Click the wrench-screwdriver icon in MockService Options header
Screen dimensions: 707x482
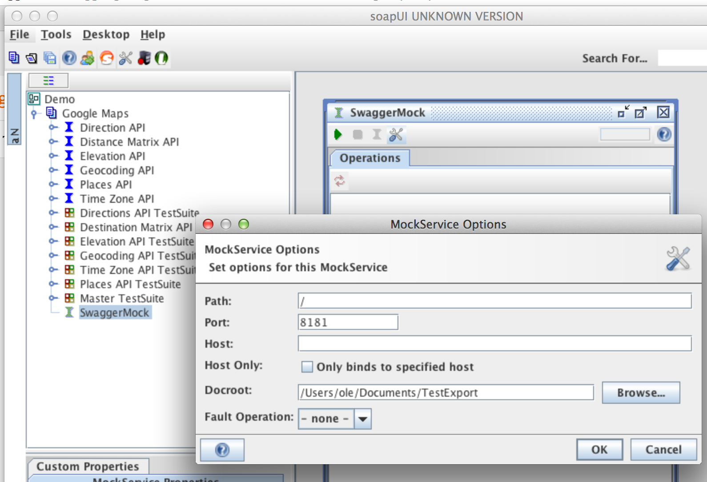[678, 258]
